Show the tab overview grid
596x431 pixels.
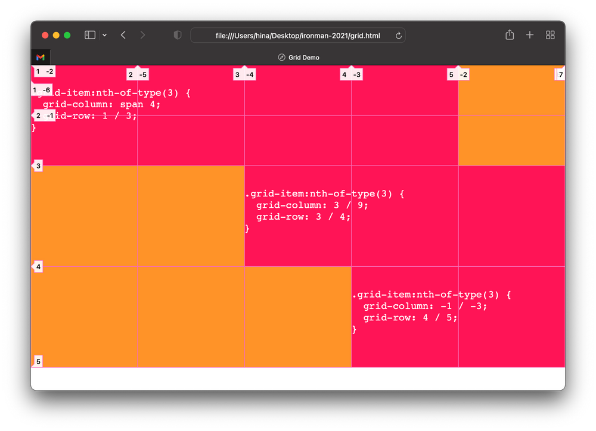(550, 35)
